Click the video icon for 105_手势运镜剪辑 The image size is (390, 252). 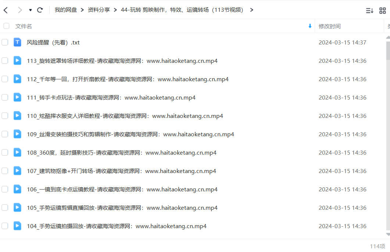pos(17,208)
